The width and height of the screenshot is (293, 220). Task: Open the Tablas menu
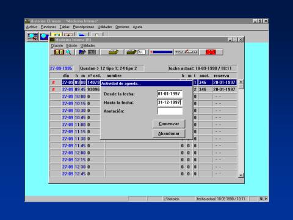[x=64, y=27]
